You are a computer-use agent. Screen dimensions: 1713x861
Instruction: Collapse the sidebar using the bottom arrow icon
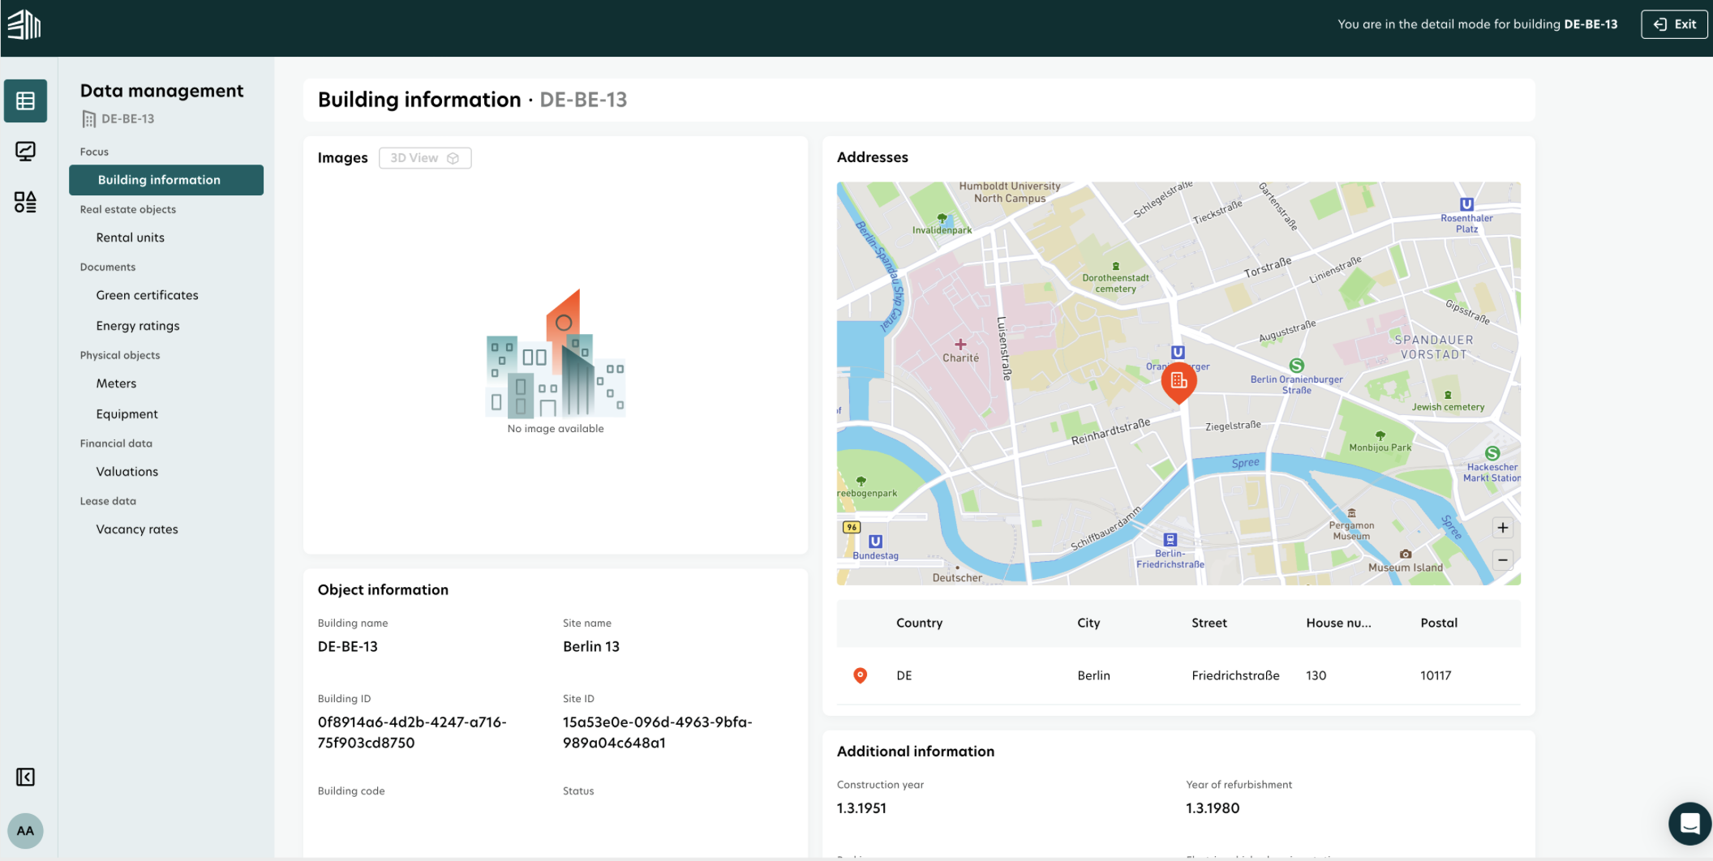click(x=25, y=777)
